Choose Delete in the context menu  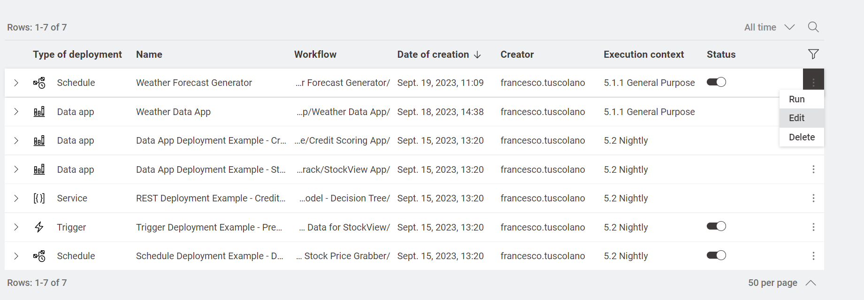[x=802, y=137]
